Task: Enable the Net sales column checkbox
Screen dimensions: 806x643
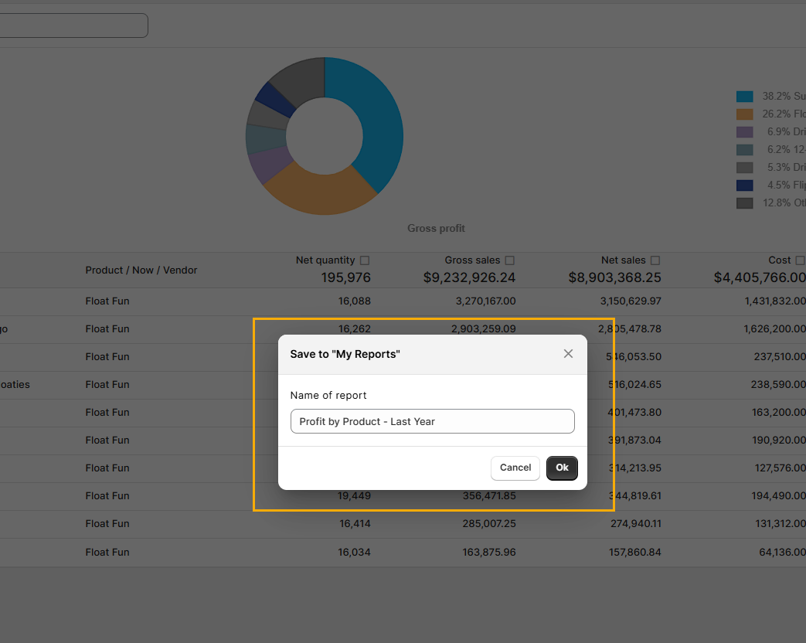Action: (x=655, y=260)
